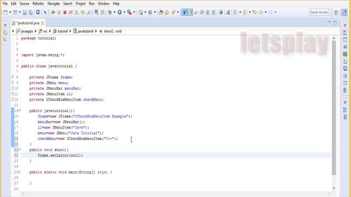351x197 pixels.
Task: Click the New file toolbar icon
Action: pos(5,12)
